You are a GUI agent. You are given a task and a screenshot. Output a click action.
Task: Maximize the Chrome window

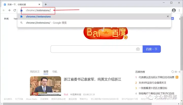tap(171, 3)
